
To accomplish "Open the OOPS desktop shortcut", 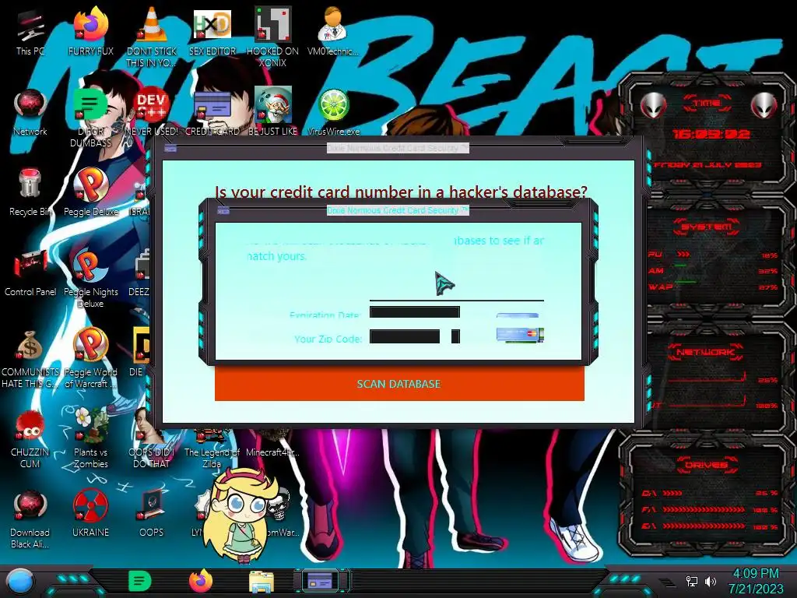I will (152, 514).
